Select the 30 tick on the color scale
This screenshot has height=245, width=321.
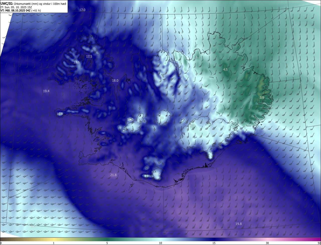pos(267,243)
